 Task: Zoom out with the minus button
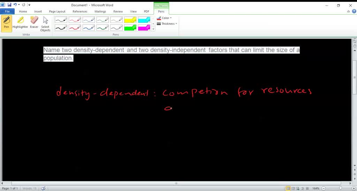coord(324,188)
